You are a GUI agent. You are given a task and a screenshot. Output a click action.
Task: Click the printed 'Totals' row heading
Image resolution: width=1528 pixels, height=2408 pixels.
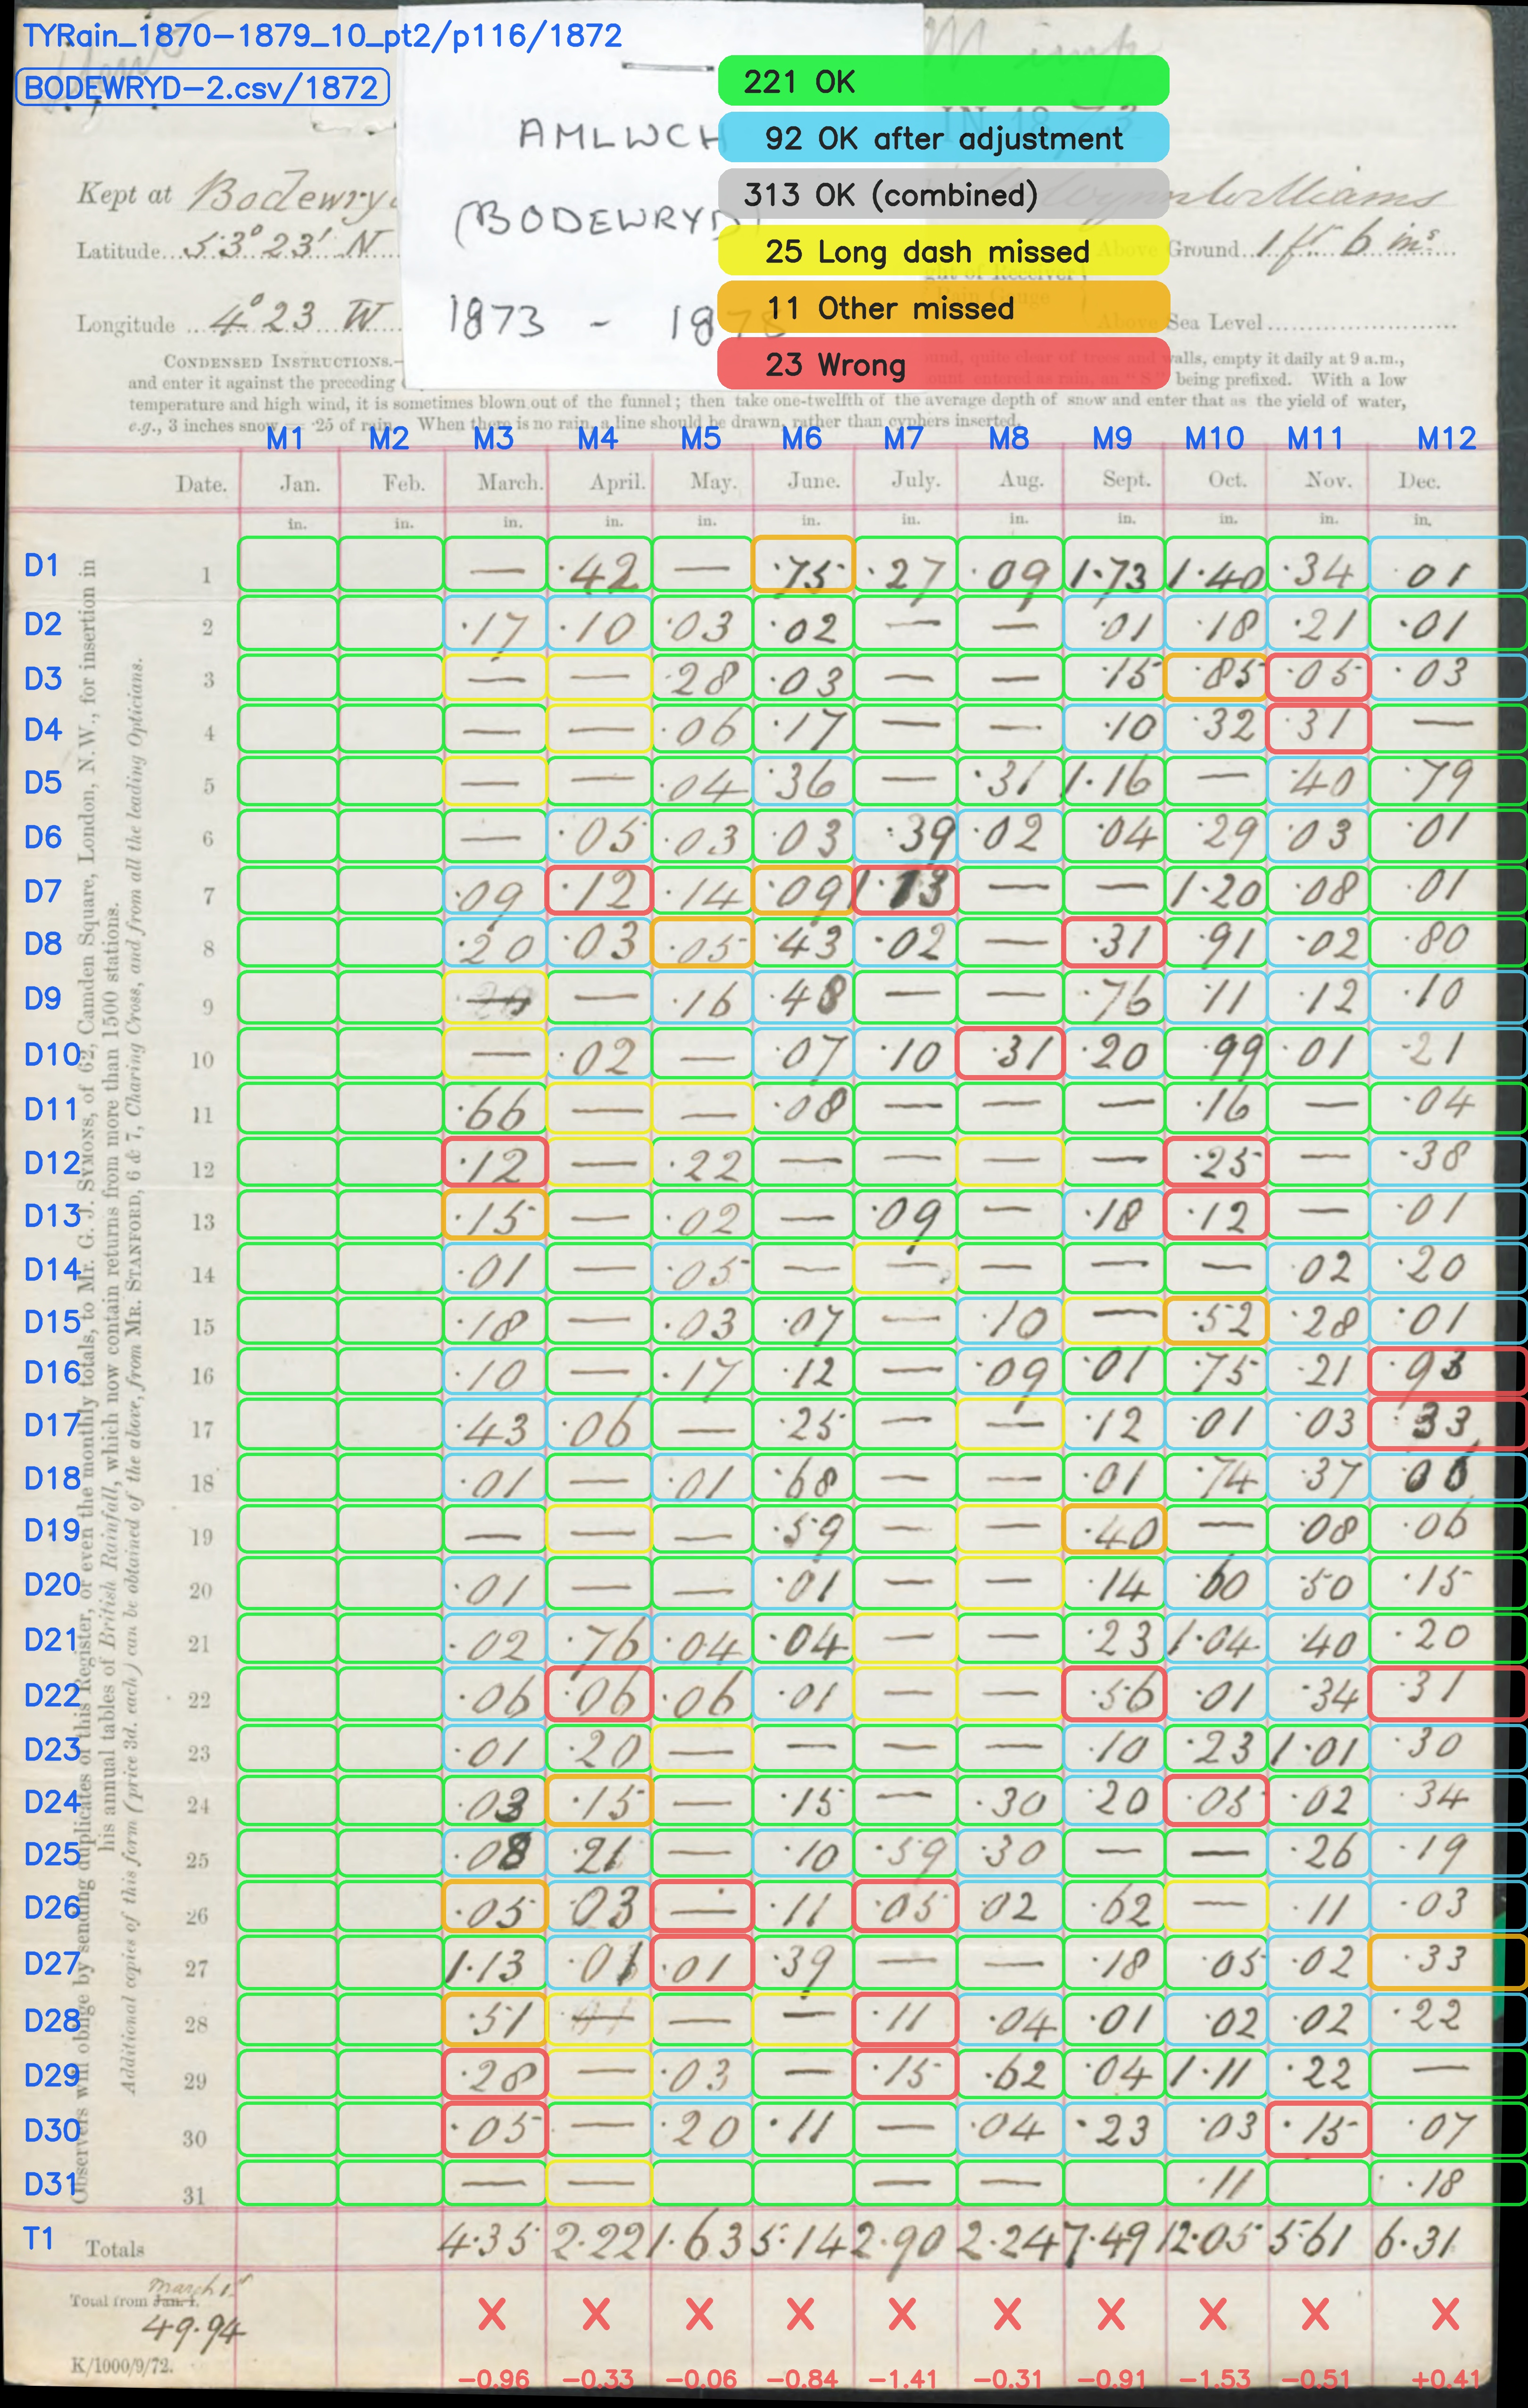click(x=115, y=2250)
